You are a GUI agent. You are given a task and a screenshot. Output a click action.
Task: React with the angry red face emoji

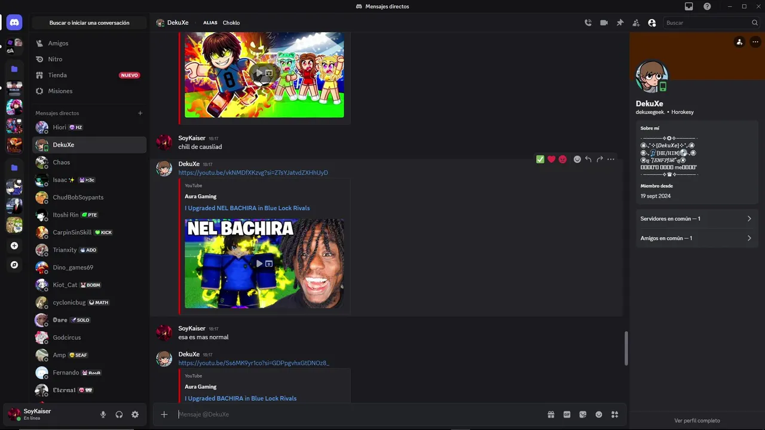click(562, 159)
